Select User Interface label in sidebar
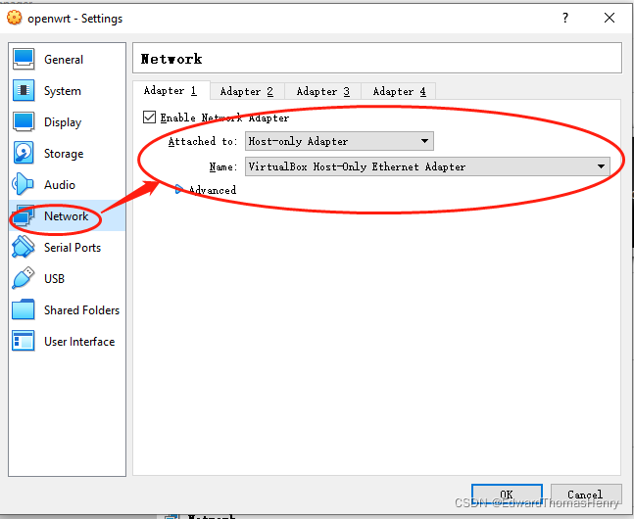 [79, 342]
